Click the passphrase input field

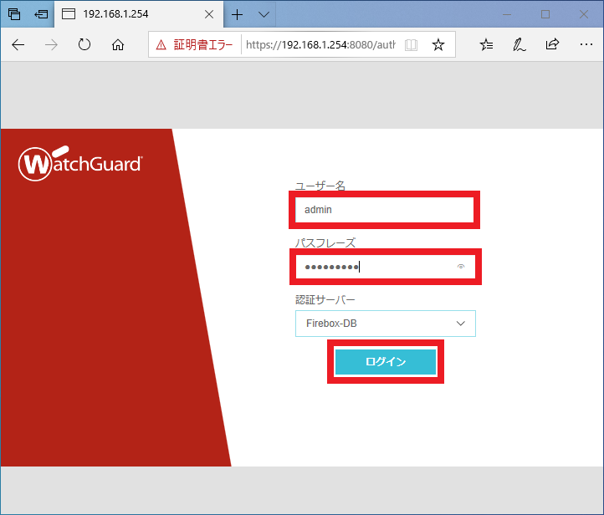pos(385,267)
